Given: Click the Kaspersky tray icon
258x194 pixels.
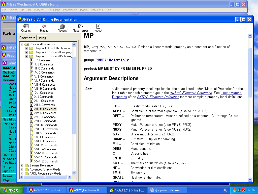Looking at the screenshot, I should [244, 190].
